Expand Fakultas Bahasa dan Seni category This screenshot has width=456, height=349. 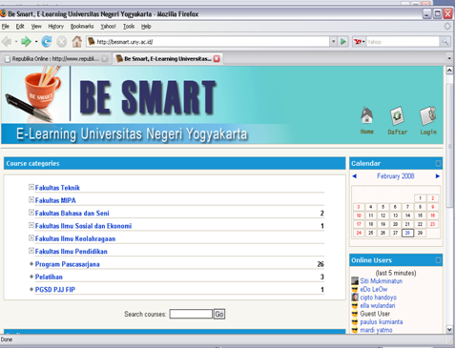click(31, 213)
